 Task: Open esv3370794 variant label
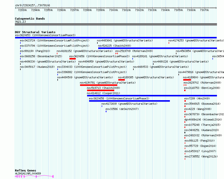pyautogui.click(x=55, y=46)
